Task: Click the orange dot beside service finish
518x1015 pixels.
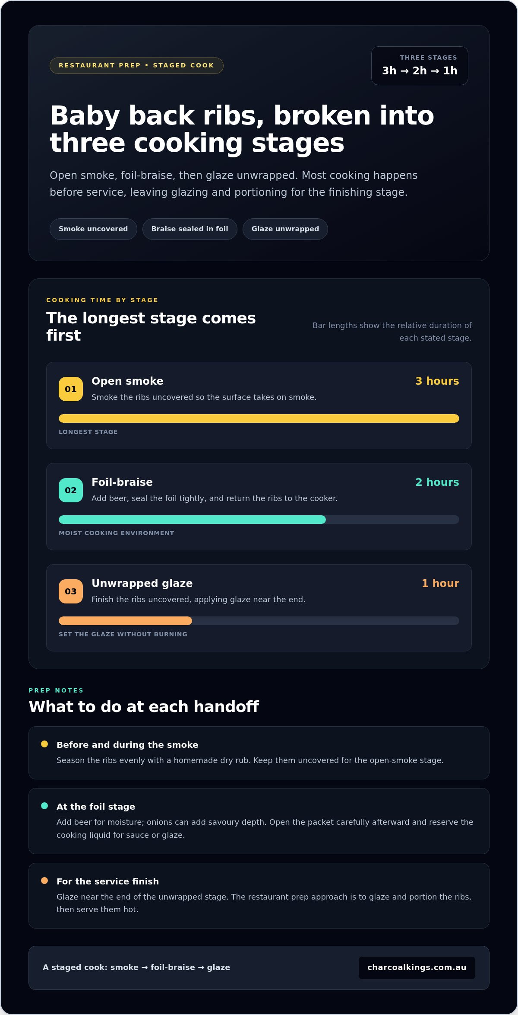Action: click(44, 881)
